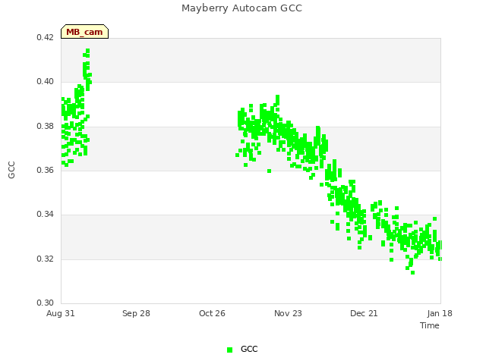Click the 0.34 y-axis value
The image size is (486, 364).
pos(46,214)
